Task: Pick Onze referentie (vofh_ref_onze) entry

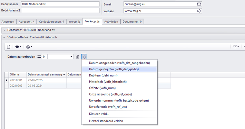Action: (119, 94)
